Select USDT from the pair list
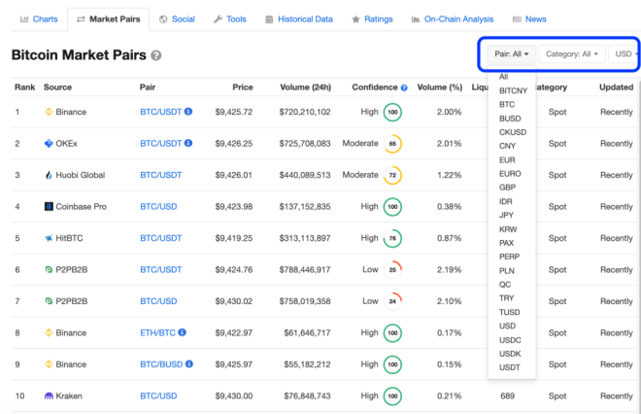 coord(509,365)
